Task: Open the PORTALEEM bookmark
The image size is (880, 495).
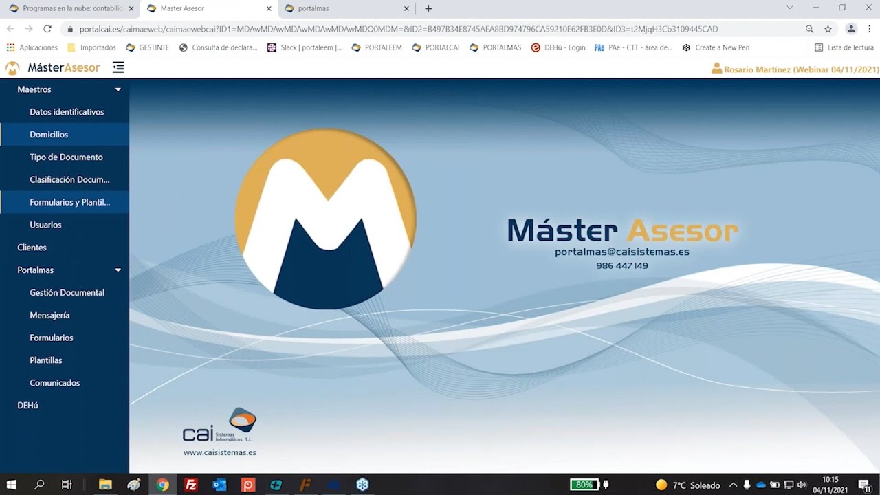Action: (x=377, y=47)
